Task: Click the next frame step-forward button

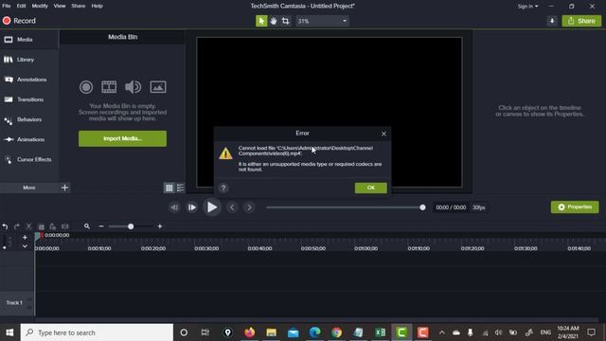Action: point(191,207)
